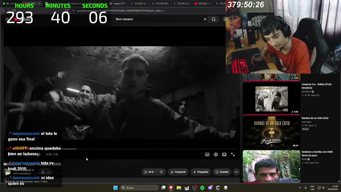341x192 pixels.
Task: Save the video with Guardar button
Action: [x=222, y=172]
